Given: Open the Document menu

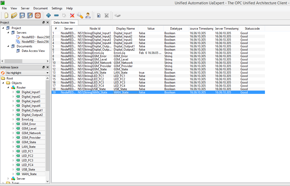Looking at the screenshot, I should point(41,8).
